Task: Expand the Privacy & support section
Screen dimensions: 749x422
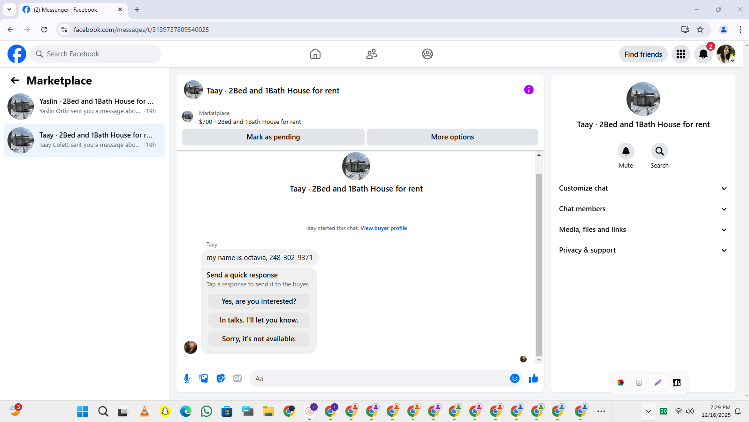Action: tap(643, 250)
